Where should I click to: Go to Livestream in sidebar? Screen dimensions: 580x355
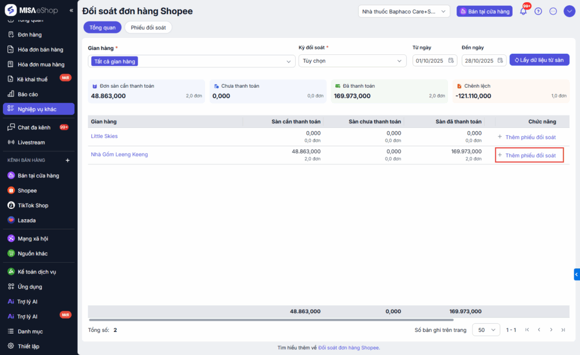[x=31, y=142]
